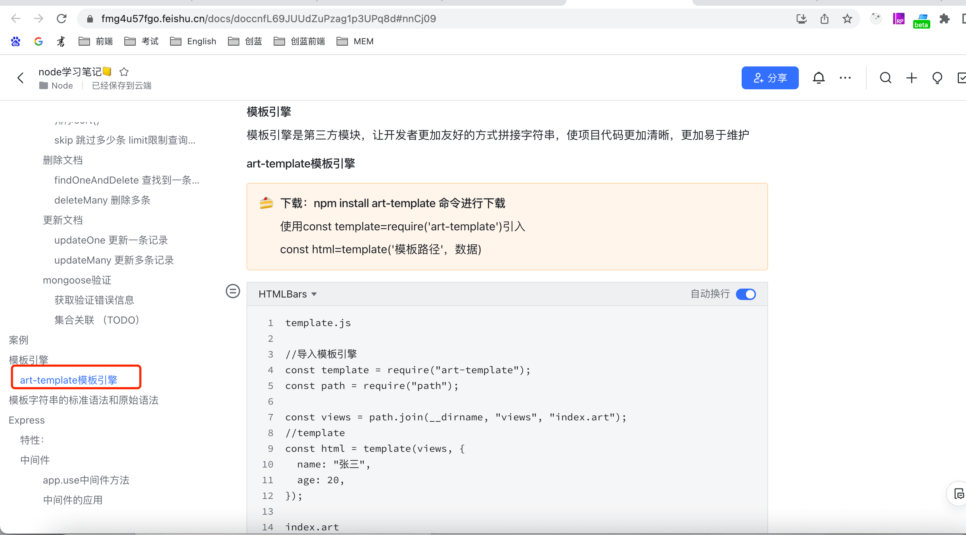Open the extensions puzzle icon

pos(944,18)
